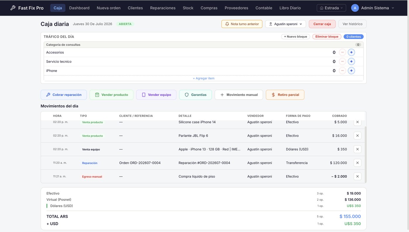Open the Estrada branch dropdown
Screen dimensions: 409x232
pyautogui.click(x=331, y=8)
